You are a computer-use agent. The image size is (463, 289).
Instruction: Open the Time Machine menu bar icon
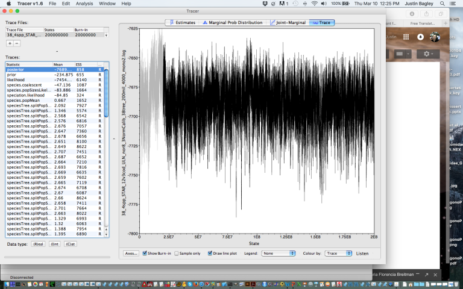click(x=295, y=4)
